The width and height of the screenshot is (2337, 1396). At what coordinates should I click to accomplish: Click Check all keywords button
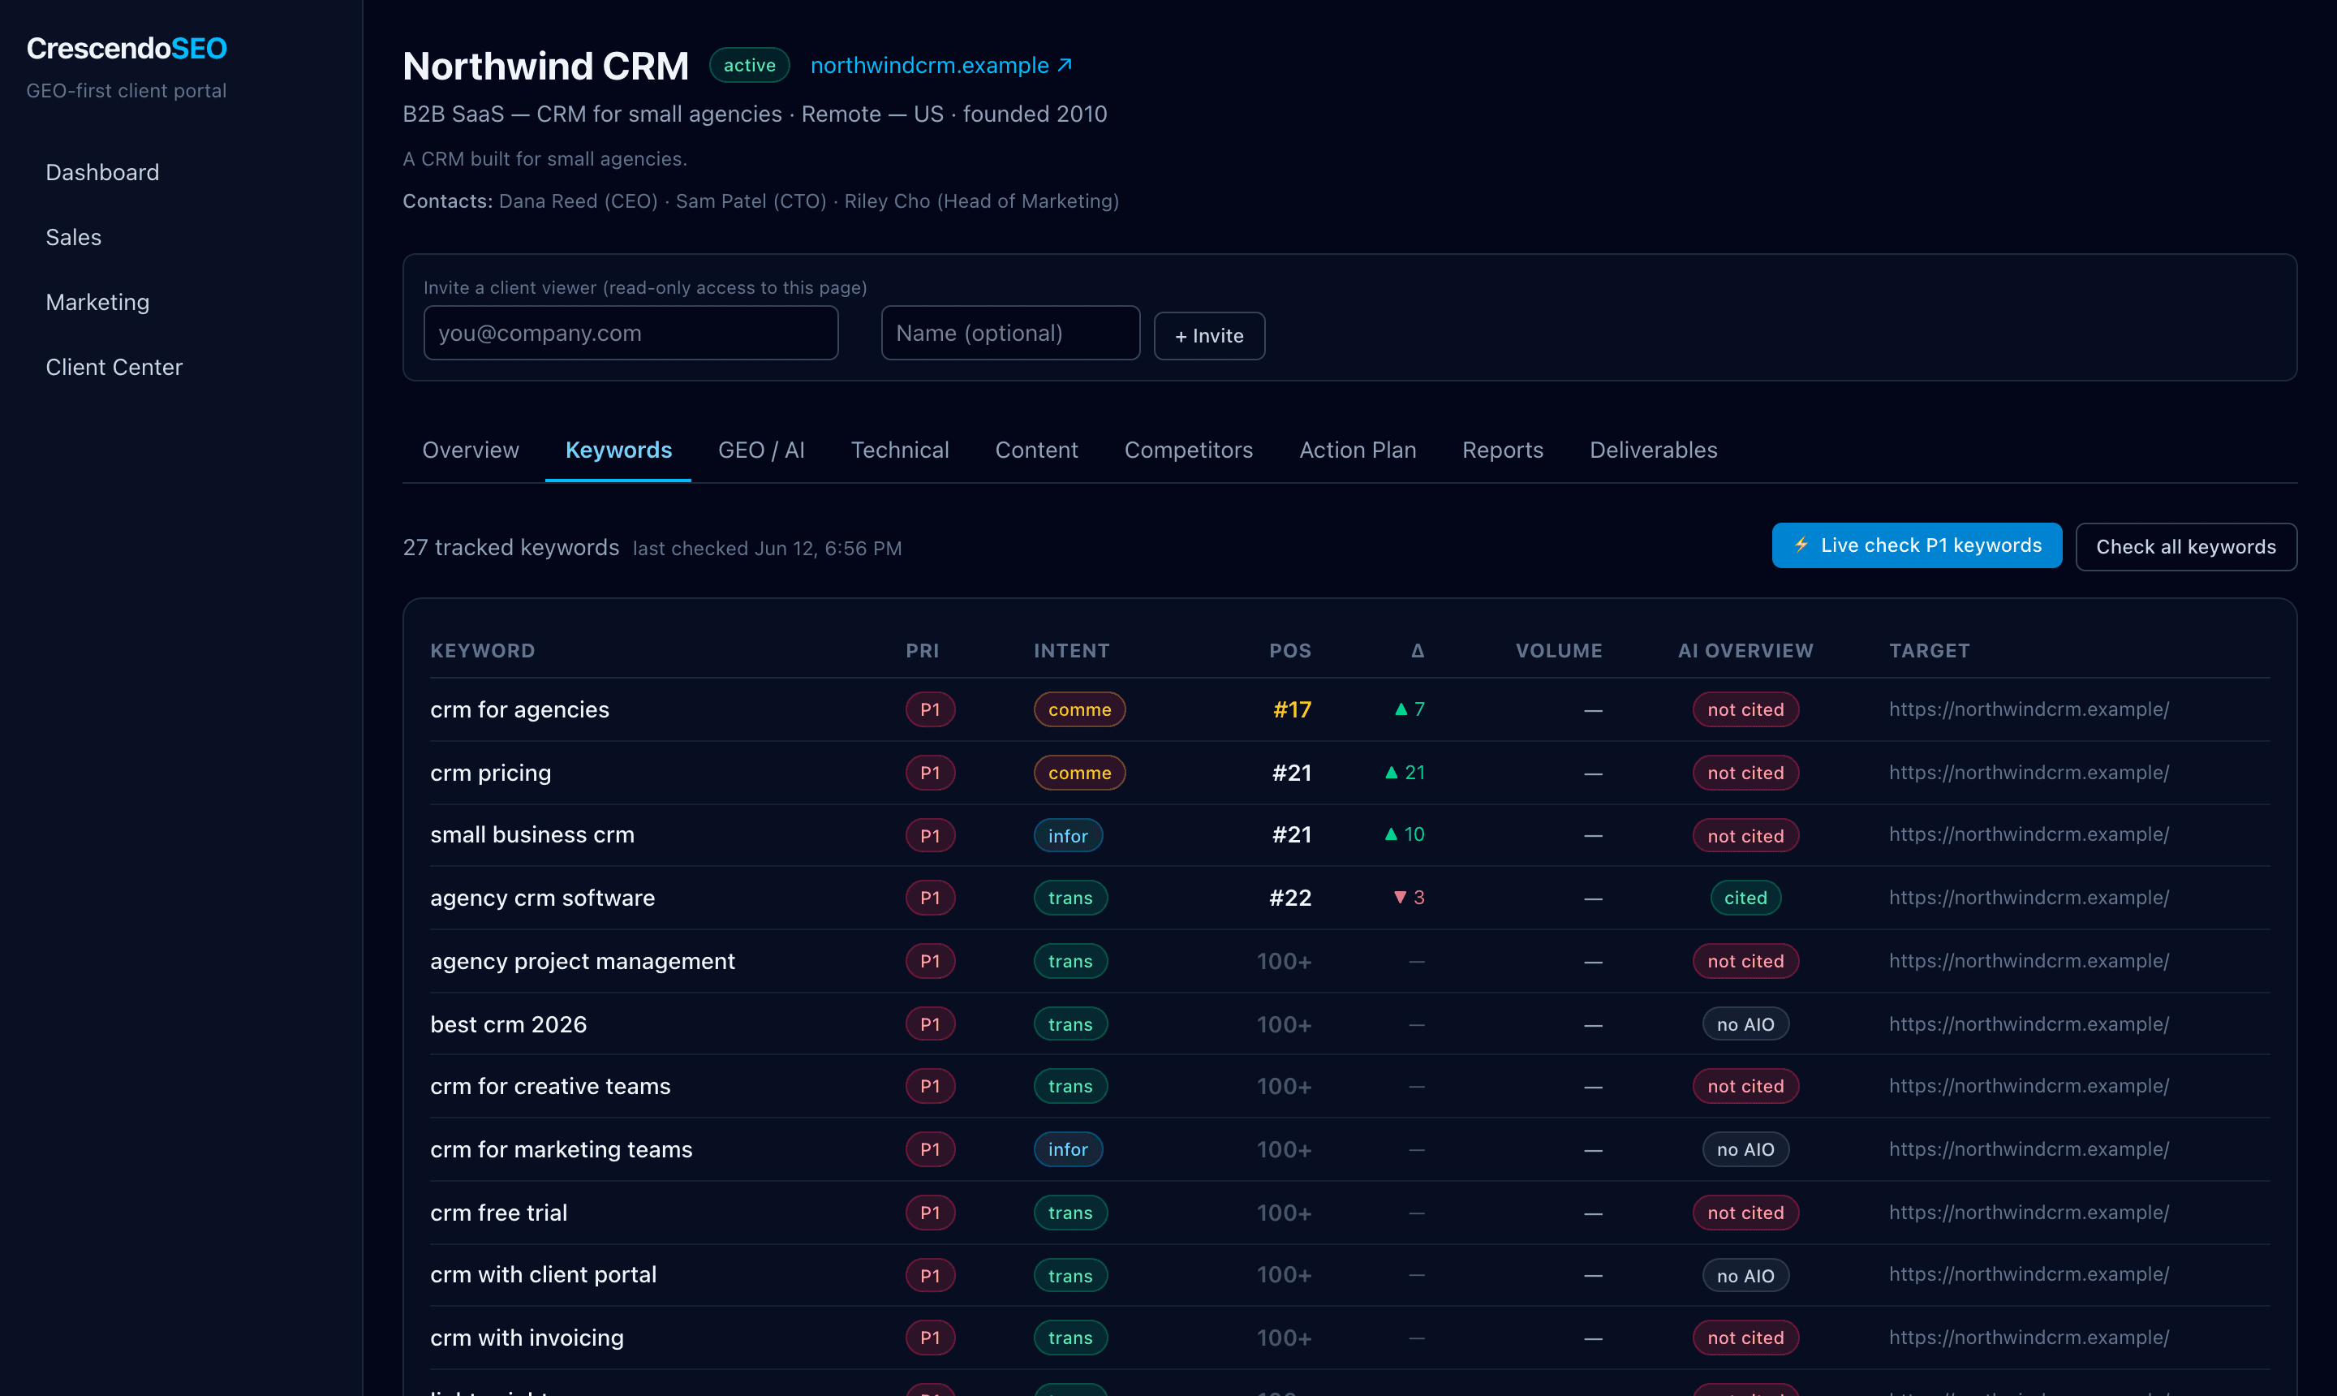pyautogui.click(x=2185, y=546)
